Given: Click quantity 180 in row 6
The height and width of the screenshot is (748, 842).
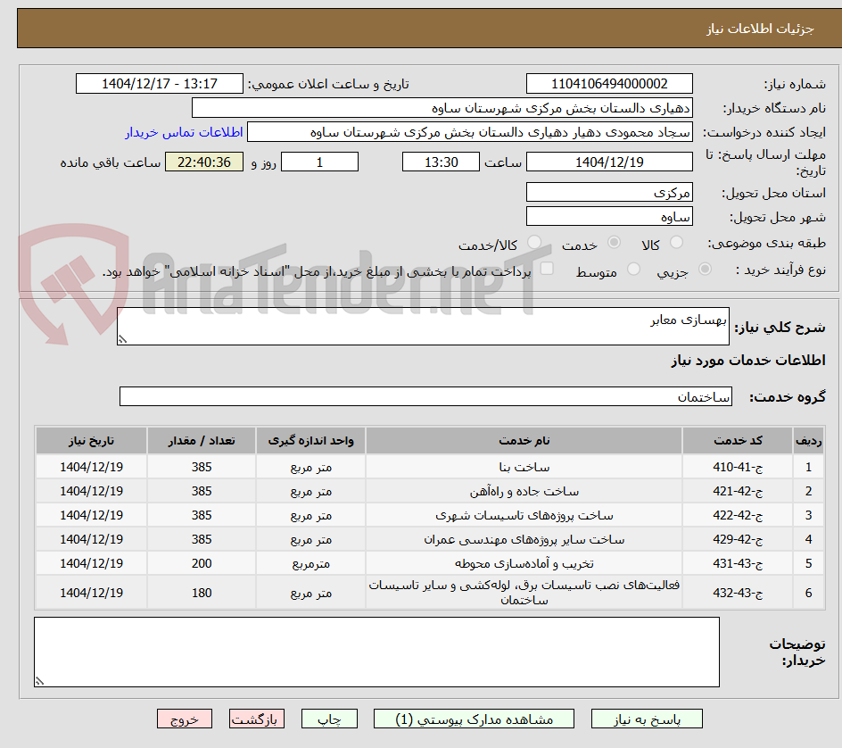Looking at the screenshot, I should pyautogui.click(x=202, y=593).
